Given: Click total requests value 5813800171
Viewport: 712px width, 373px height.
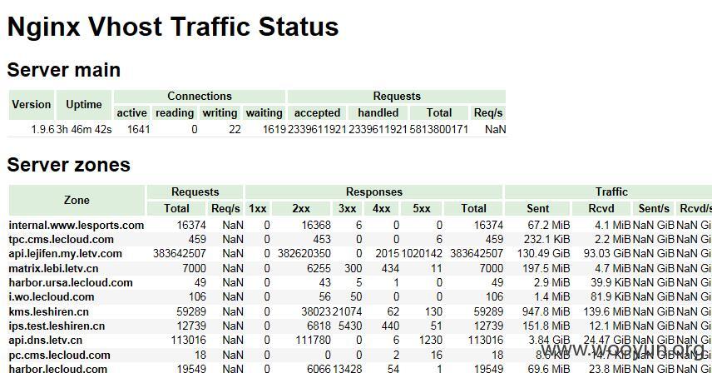Looking at the screenshot, I should 438,130.
